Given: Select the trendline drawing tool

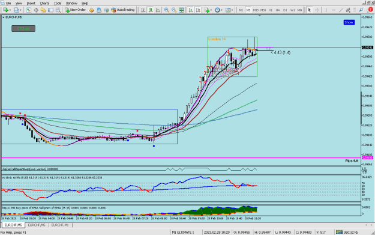Looking at the screenshot, I should tap(341, 10).
